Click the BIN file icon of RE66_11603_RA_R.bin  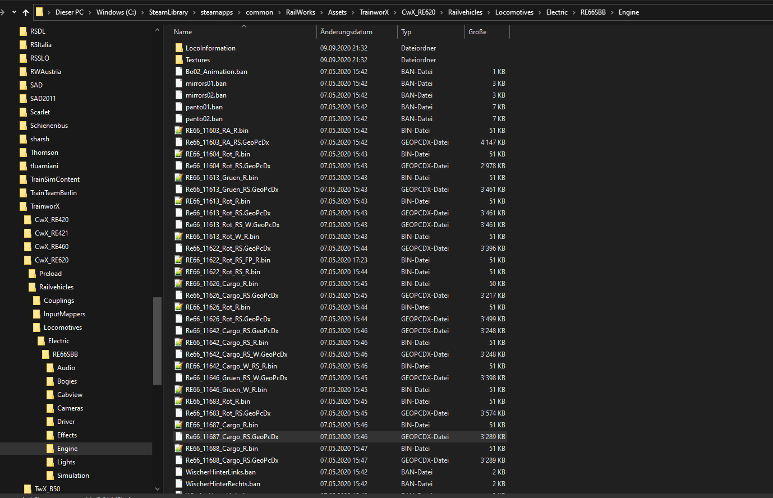(179, 131)
